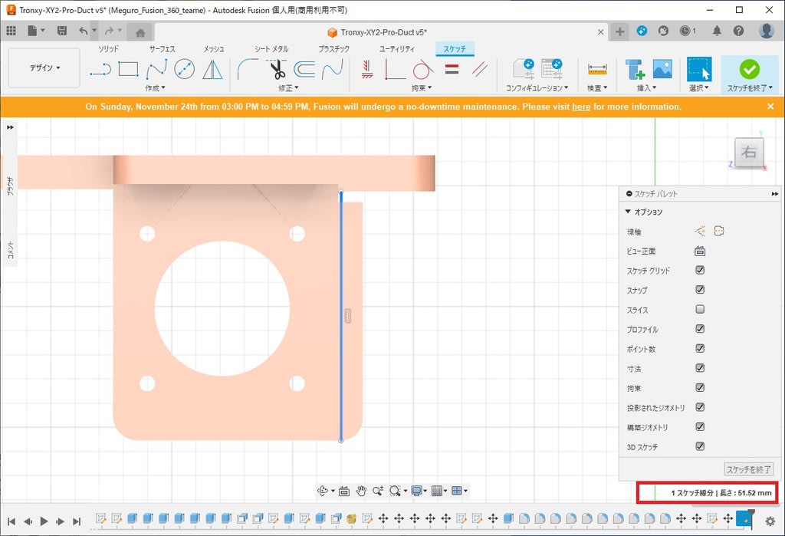Switch to the Plastic (プラスチック) tab
Viewport: 785px width, 536px height.
pyautogui.click(x=334, y=48)
